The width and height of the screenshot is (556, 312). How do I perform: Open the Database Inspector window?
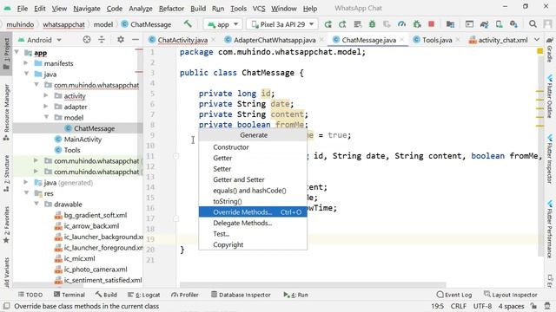click(x=241, y=295)
